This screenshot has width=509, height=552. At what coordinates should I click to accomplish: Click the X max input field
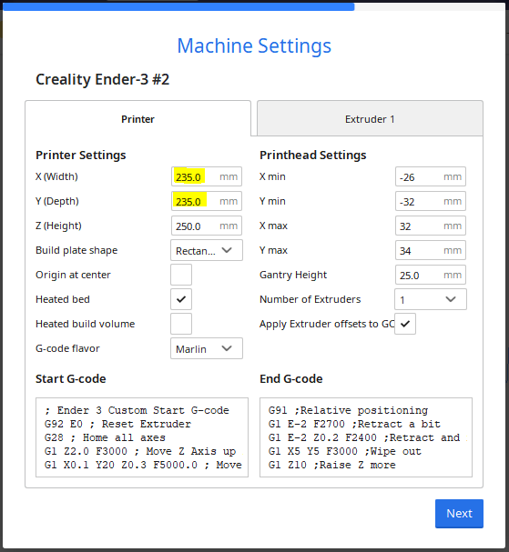point(431,226)
